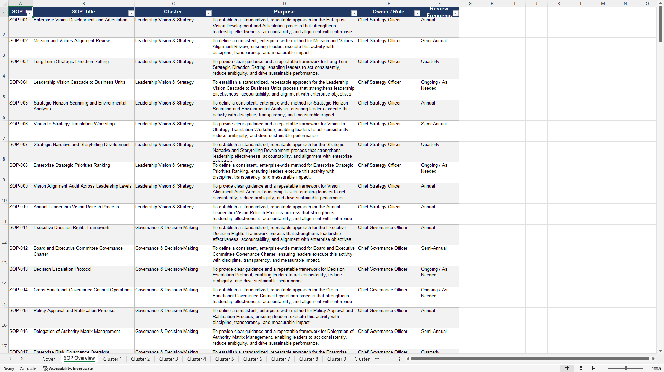Select cell 'Decision Escalation Protocol'
Screen dimensions: 664x372
pos(83,276)
